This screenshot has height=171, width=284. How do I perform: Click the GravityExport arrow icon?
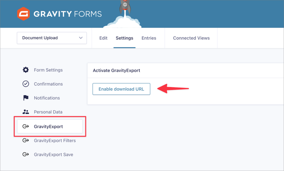pos(25,126)
